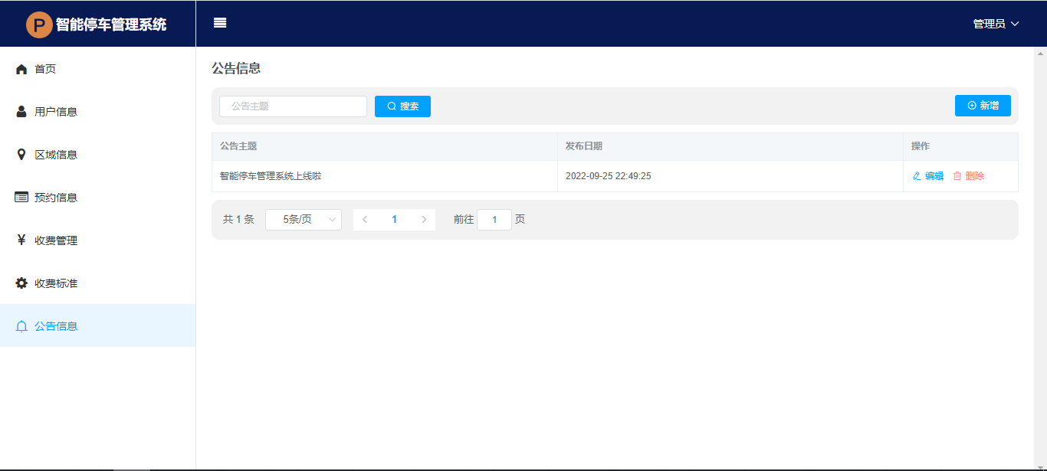Click the orange P parking logo
The image size is (1047, 471).
click(39, 25)
